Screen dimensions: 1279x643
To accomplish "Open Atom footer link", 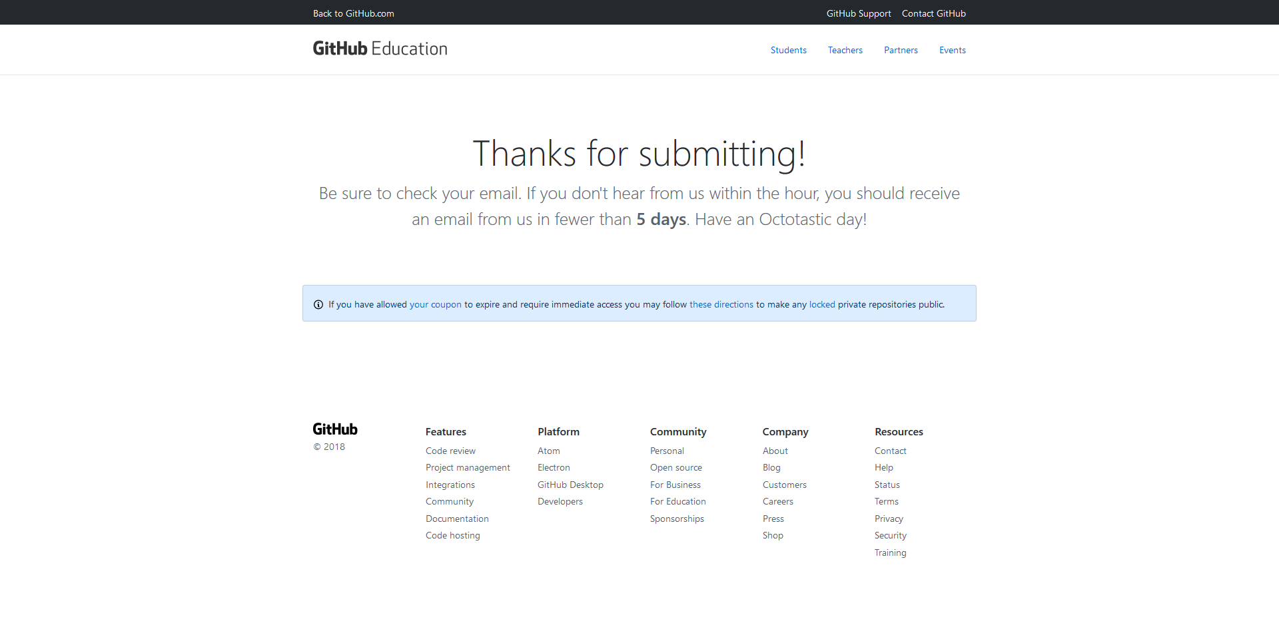I will point(549,451).
